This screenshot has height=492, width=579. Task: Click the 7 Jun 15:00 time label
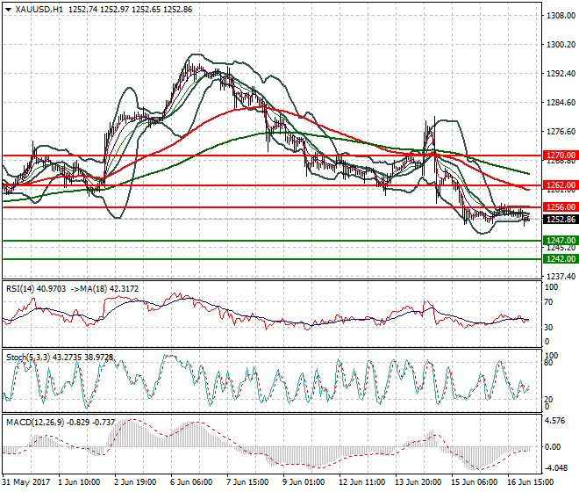tap(247, 482)
